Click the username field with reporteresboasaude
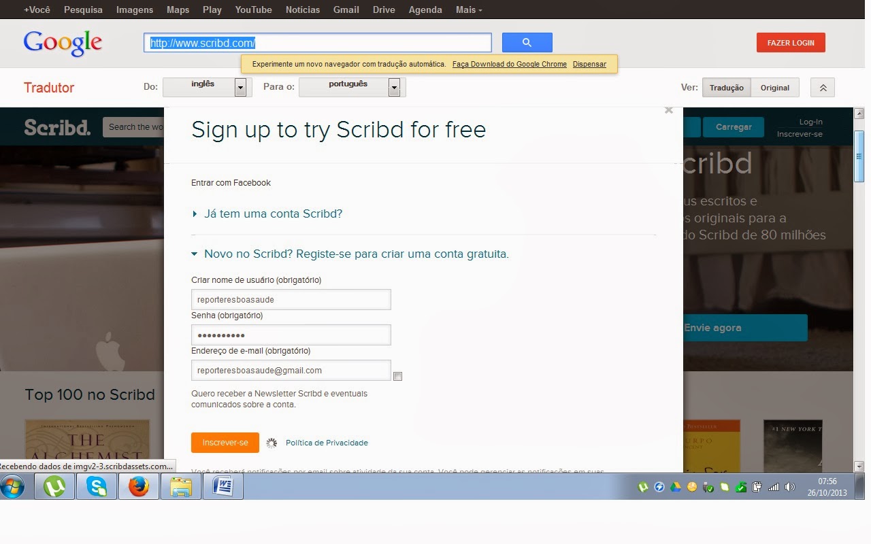The width and height of the screenshot is (871, 544). 291,299
